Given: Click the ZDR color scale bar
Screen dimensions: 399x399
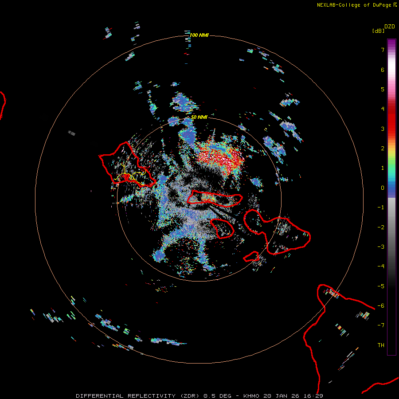Looking at the screenshot, I should [391, 197].
